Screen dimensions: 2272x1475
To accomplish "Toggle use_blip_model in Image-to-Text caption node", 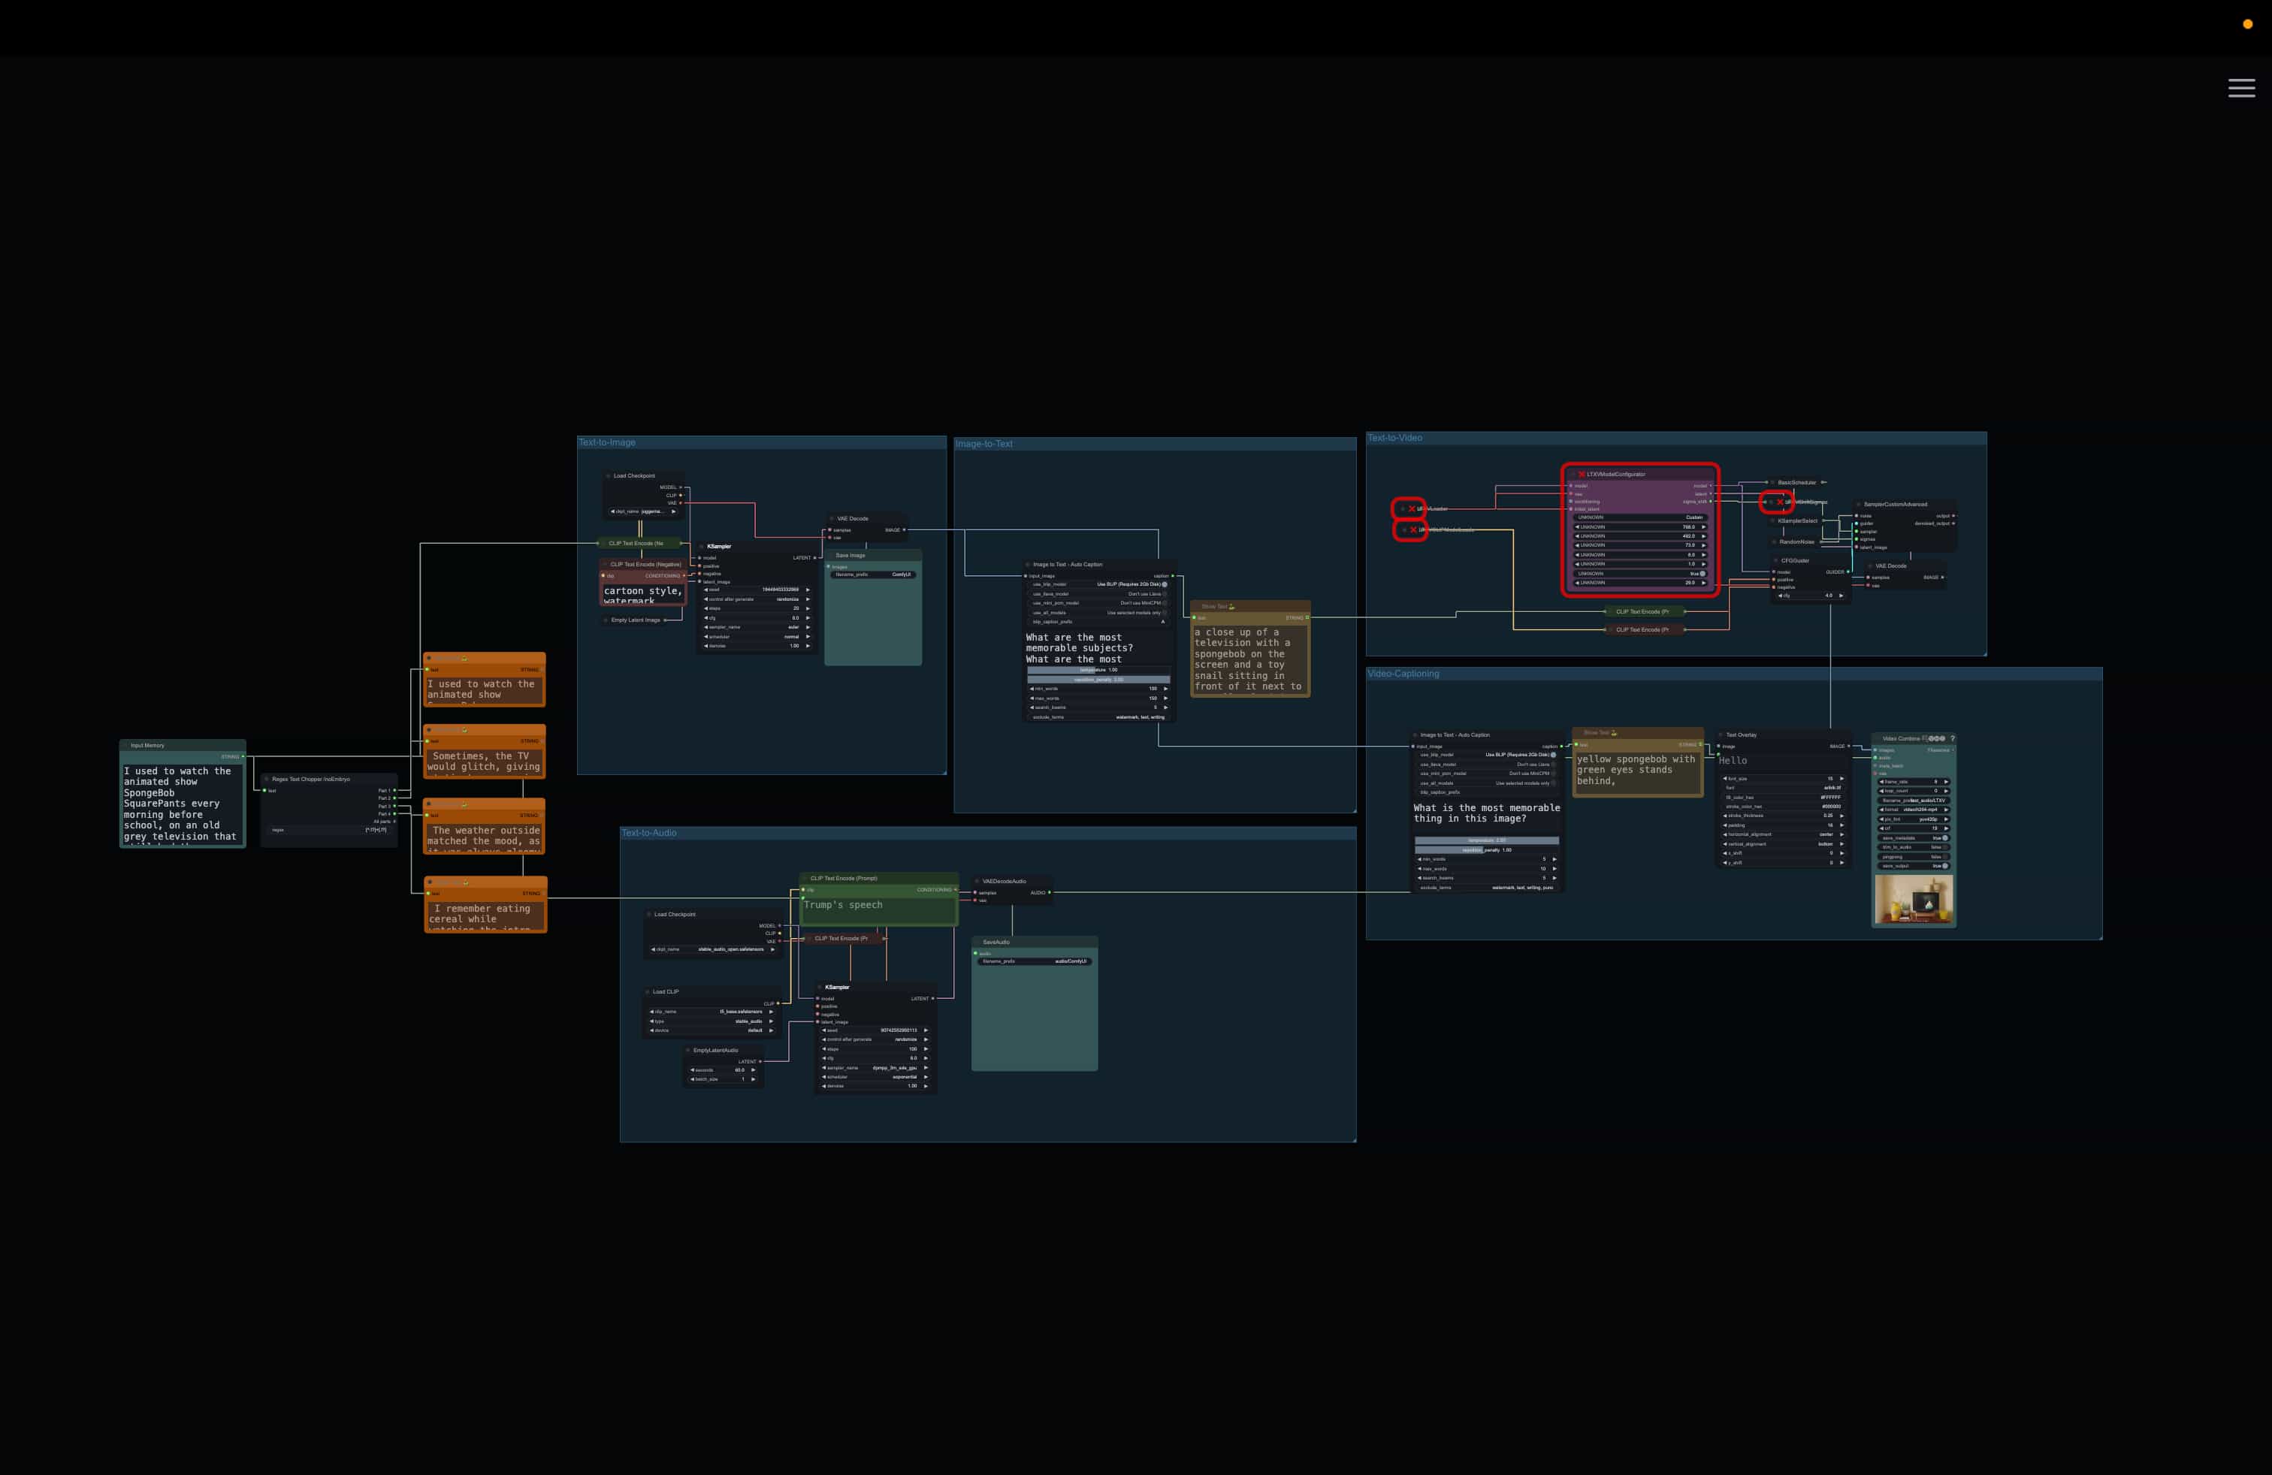I will pos(1164,584).
